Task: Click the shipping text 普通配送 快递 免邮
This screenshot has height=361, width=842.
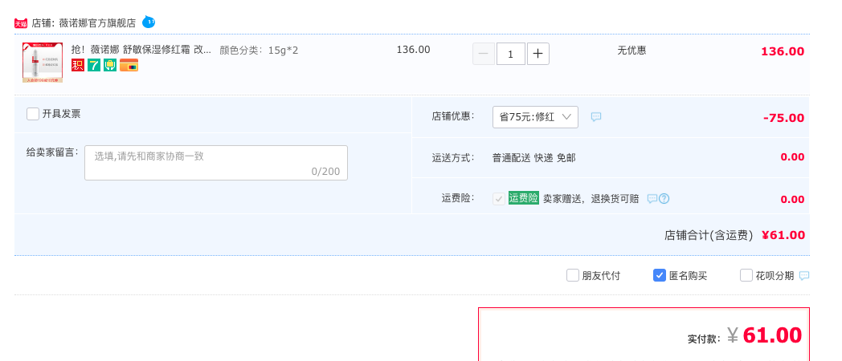Action: (x=533, y=158)
